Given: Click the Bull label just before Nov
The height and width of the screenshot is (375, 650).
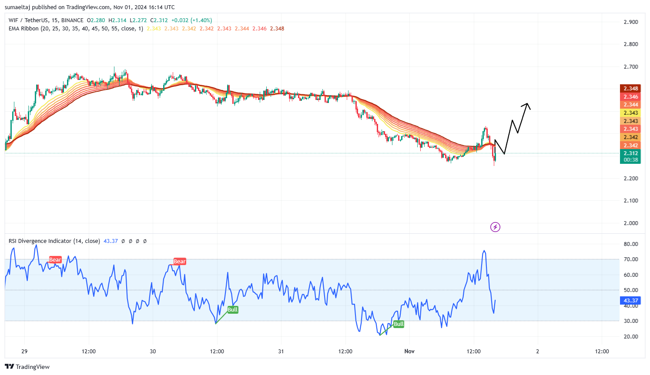Looking at the screenshot, I should pyautogui.click(x=399, y=324).
